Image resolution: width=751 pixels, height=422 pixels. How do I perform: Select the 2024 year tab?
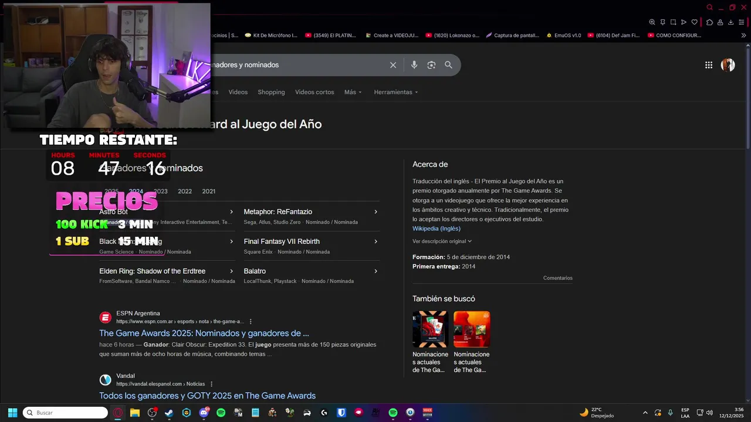tap(136, 191)
